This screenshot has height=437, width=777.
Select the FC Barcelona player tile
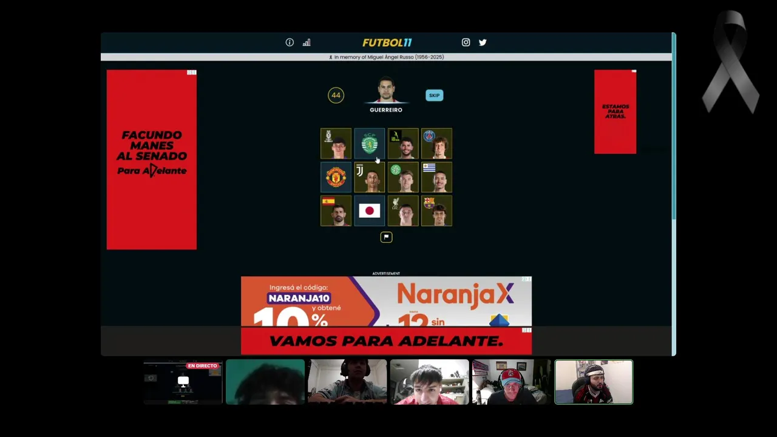pyautogui.click(x=436, y=211)
